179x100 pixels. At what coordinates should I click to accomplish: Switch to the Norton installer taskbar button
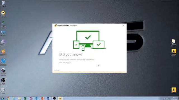(x=60, y=98)
